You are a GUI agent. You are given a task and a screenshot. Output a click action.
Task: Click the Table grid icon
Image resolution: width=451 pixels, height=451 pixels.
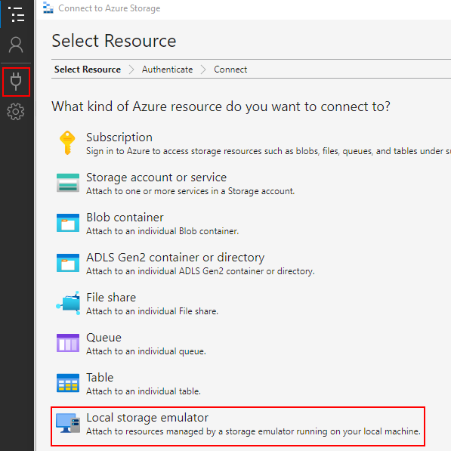(68, 383)
